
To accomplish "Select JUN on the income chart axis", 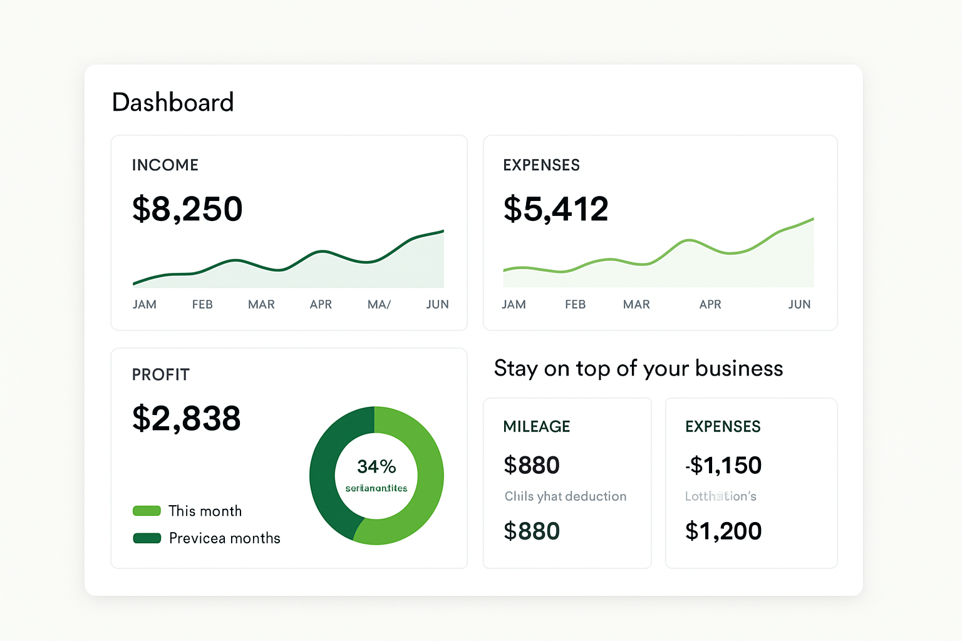I will coord(437,304).
